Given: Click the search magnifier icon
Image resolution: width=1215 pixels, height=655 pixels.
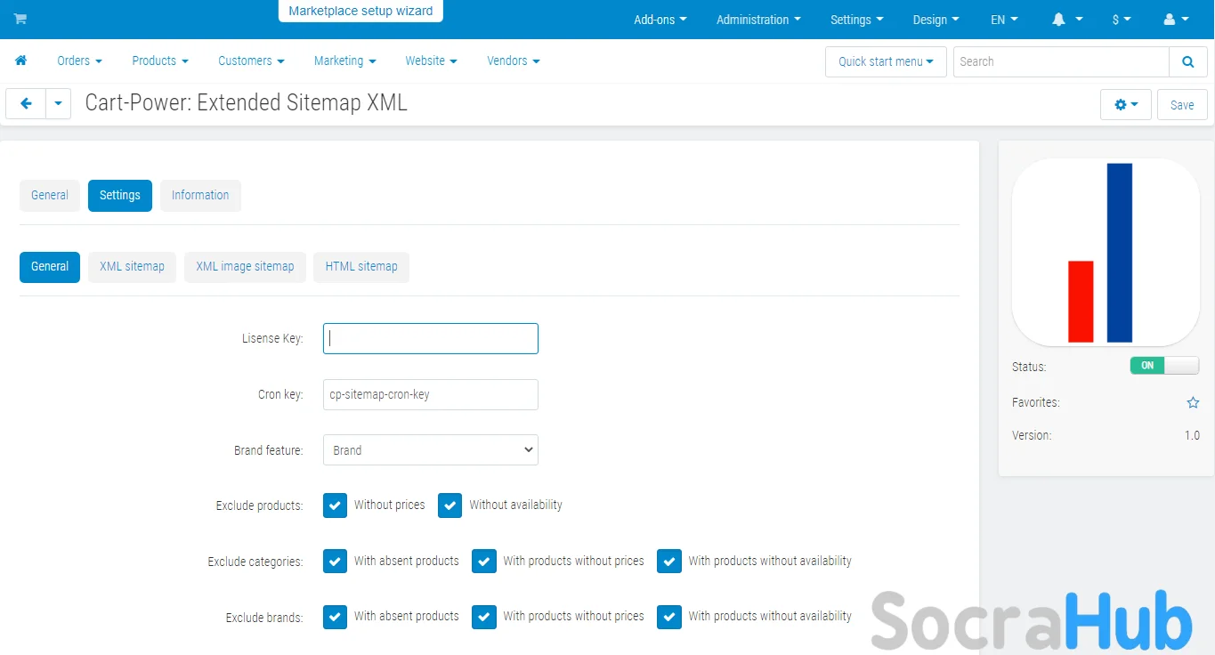Looking at the screenshot, I should click(1187, 62).
